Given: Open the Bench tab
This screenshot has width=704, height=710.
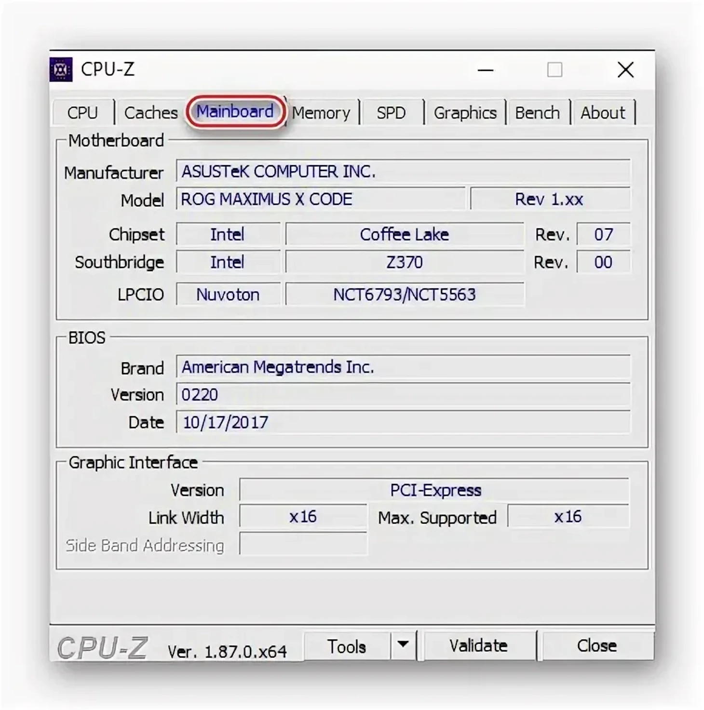Looking at the screenshot, I should coord(537,113).
